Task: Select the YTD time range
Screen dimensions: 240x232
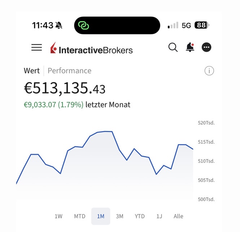Action: click(x=140, y=216)
